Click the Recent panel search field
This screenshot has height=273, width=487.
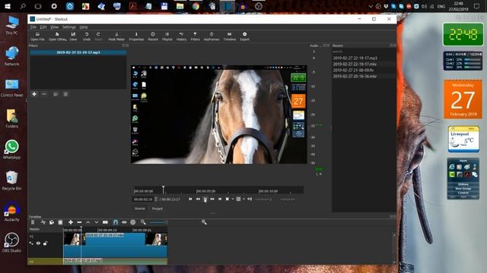click(x=364, y=52)
